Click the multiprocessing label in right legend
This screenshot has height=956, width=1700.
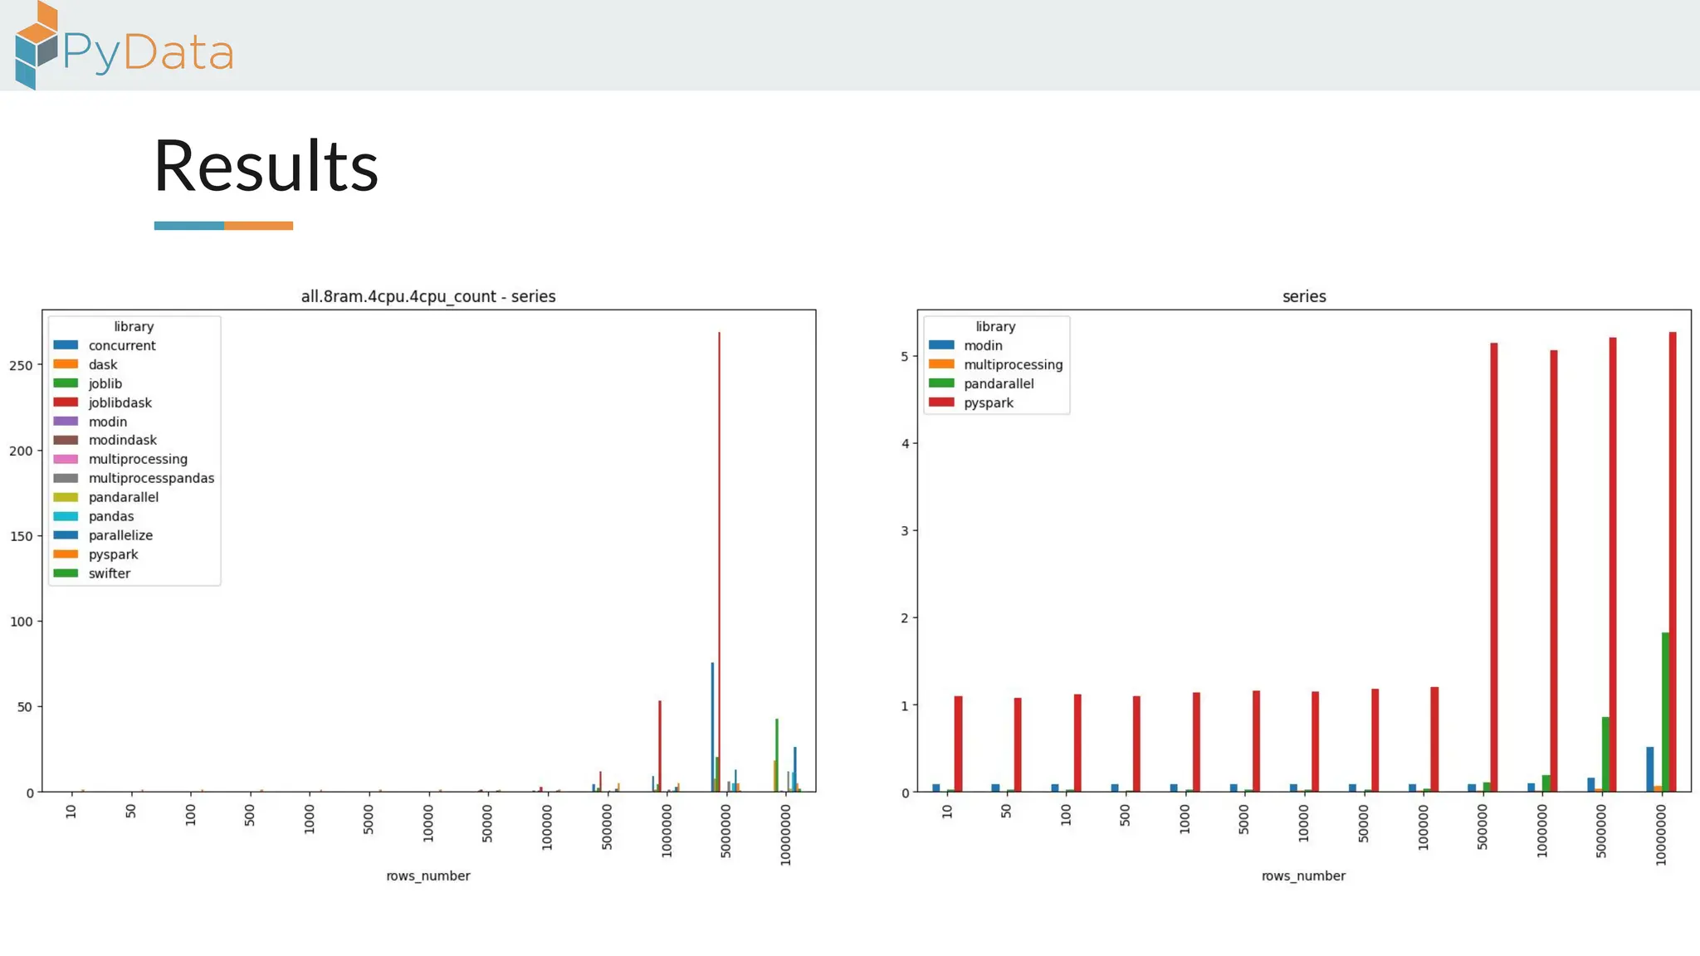point(1013,364)
